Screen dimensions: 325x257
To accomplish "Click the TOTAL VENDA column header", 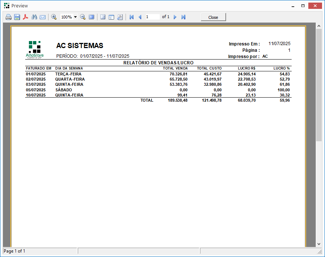I will coord(175,68).
